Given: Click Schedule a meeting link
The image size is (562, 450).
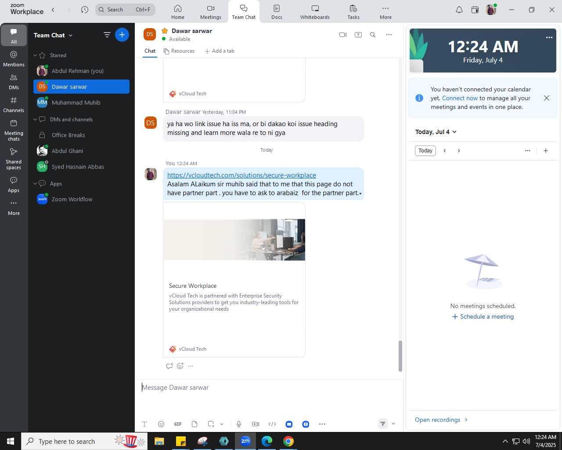Looking at the screenshot, I should point(483,317).
